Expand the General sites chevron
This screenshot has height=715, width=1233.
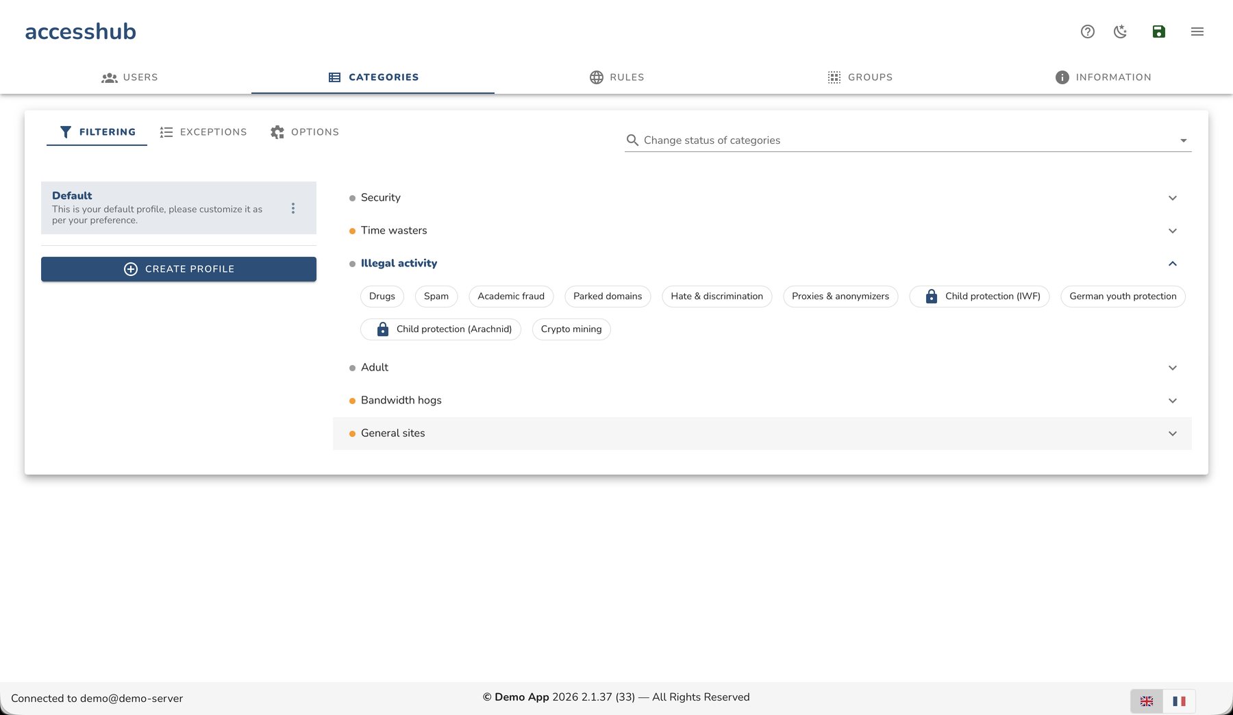1173,434
